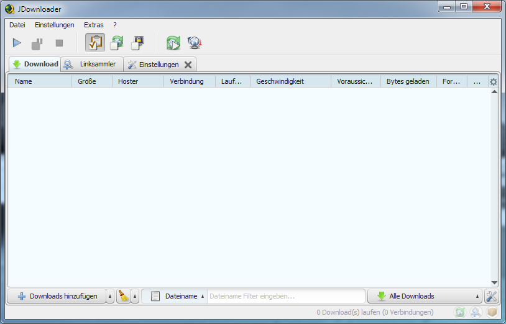Click the broom cleanup icon
The width and height of the screenshot is (506, 324).
tap(123, 296)
